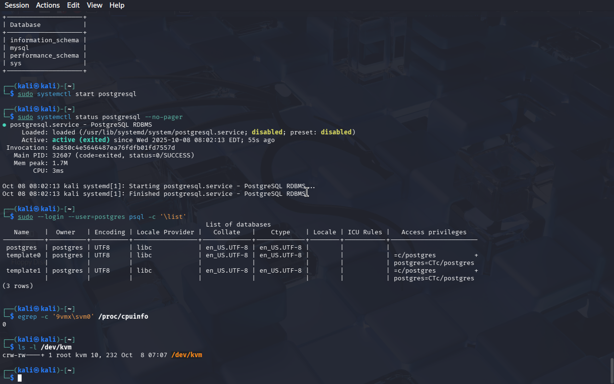Open the Help menu
The width and height of the screenshot is (614, 384).
(x=117, y=5)
